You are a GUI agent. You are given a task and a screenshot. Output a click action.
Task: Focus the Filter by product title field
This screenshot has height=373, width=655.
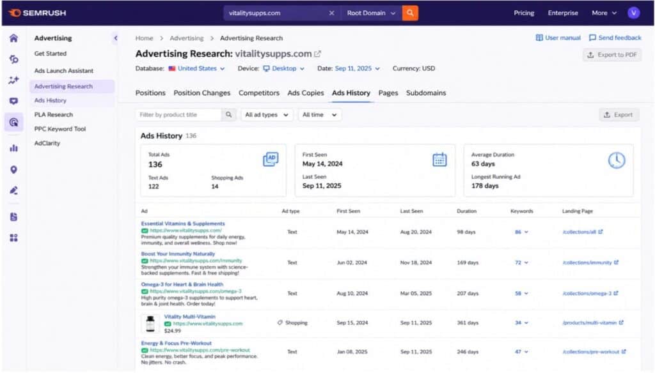178,115
